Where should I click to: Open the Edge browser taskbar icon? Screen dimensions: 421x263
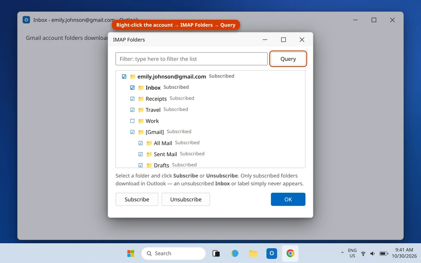(x=235, y=253)
